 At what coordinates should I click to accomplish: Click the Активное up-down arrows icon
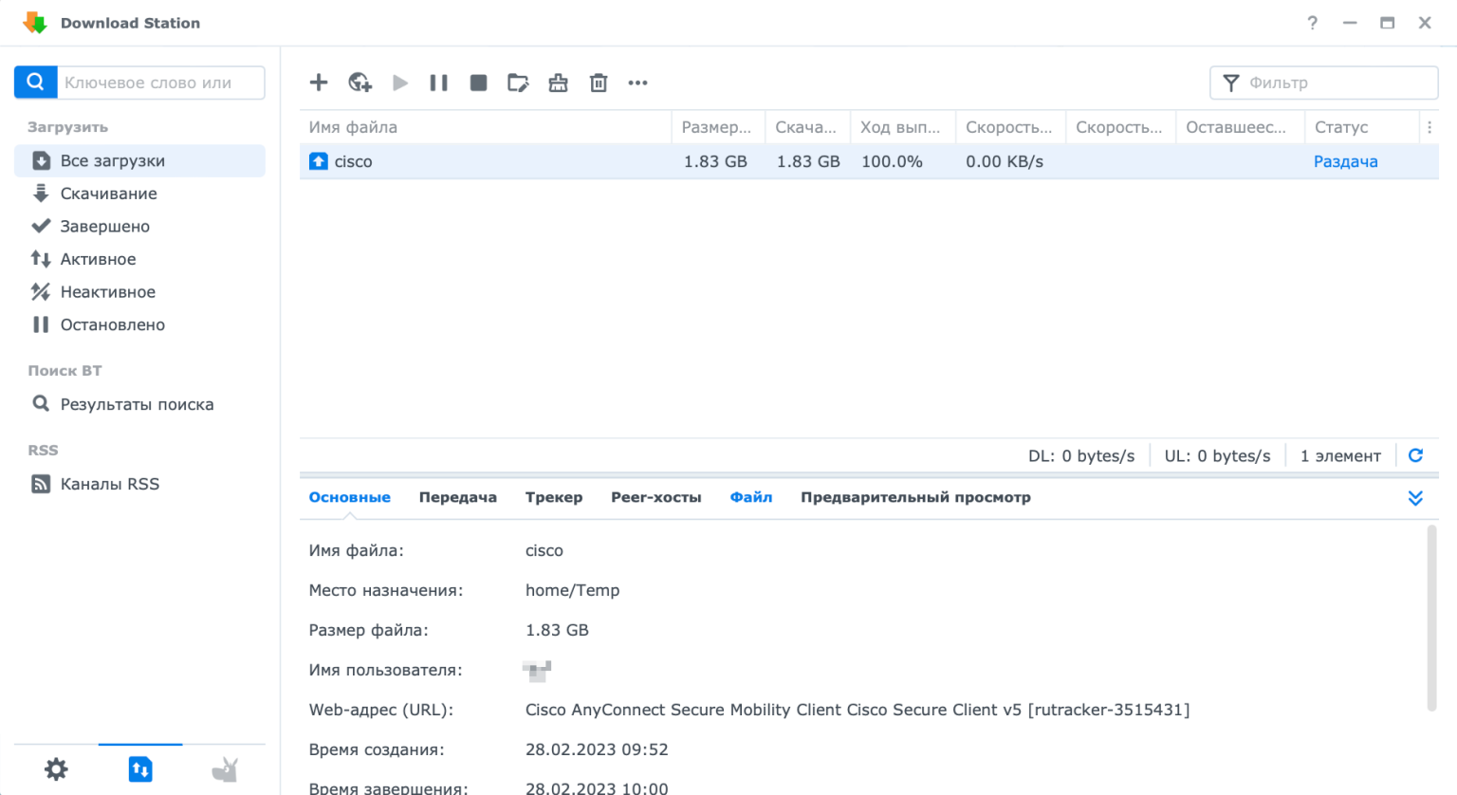[x=41, y=259]
